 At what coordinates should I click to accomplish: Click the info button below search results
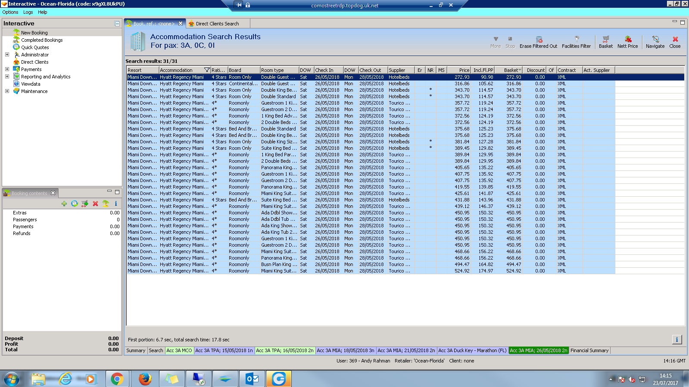point(677,340)
